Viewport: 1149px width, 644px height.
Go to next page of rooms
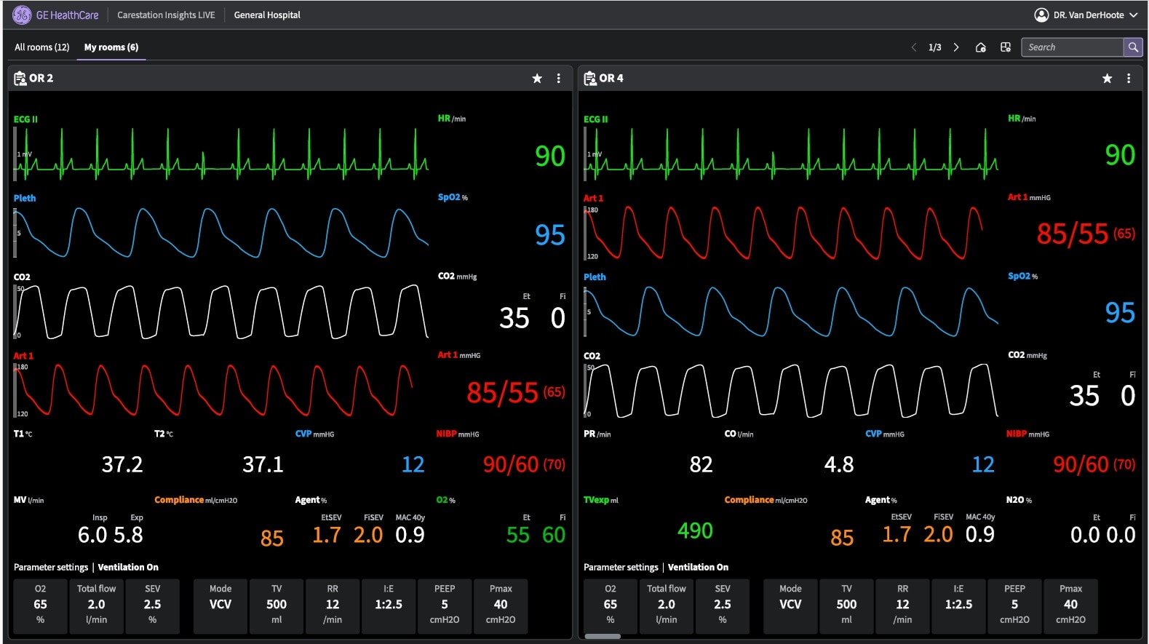pos(956,47)
